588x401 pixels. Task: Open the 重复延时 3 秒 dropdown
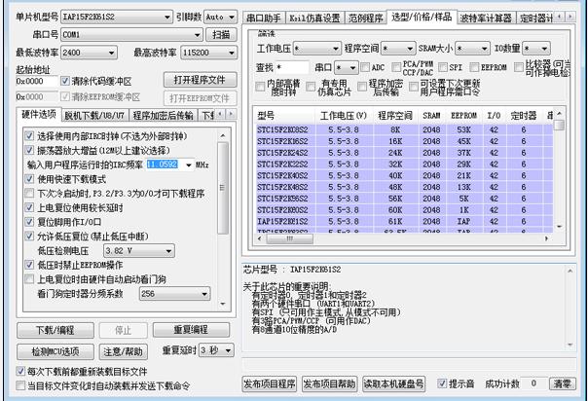[x=216, y=350]
